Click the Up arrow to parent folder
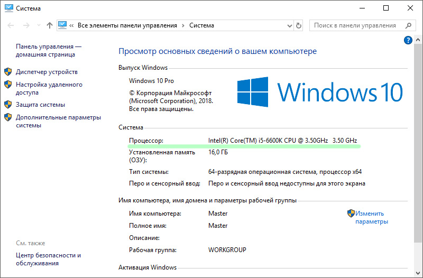This screenshot has height=278, width=423. click(49, 25)
